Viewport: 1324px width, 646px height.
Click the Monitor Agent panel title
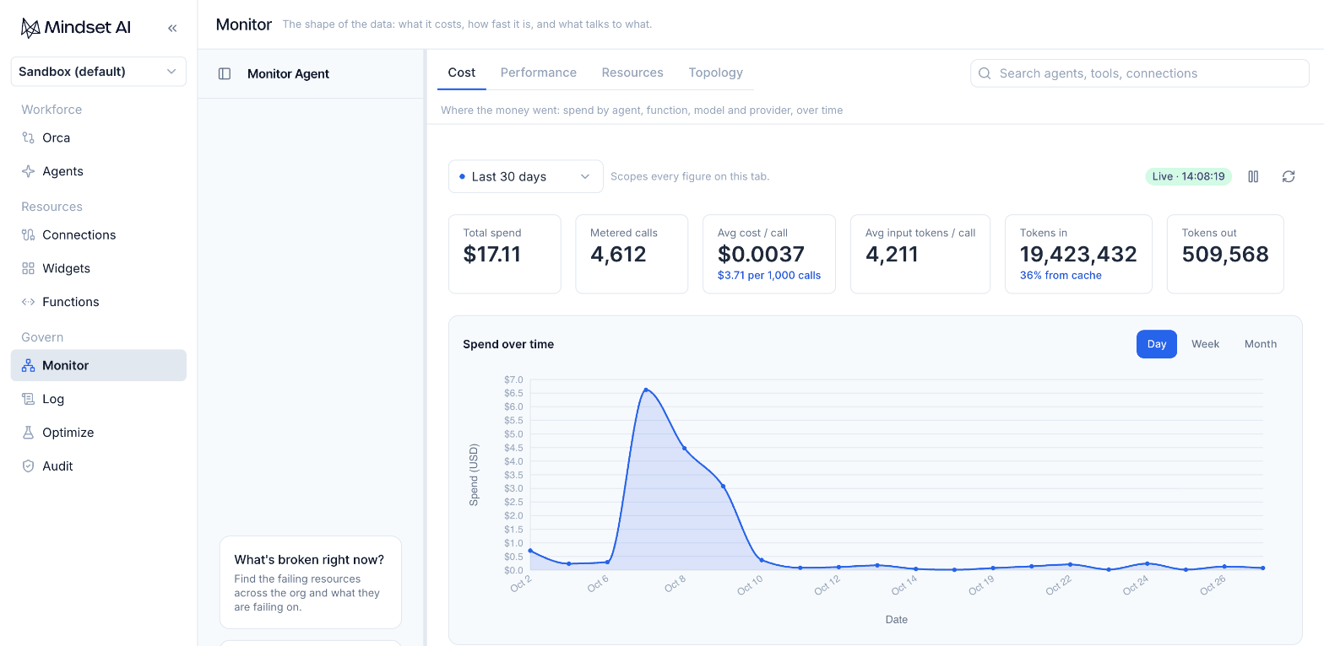pyautogui.click(x=288, y=73)
